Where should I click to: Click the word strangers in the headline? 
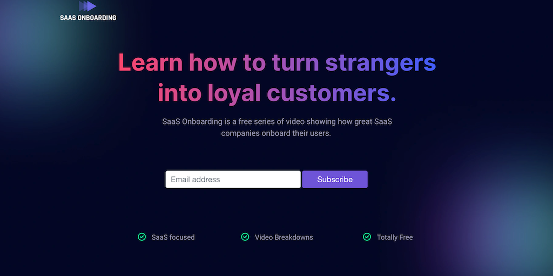point(381,65)
